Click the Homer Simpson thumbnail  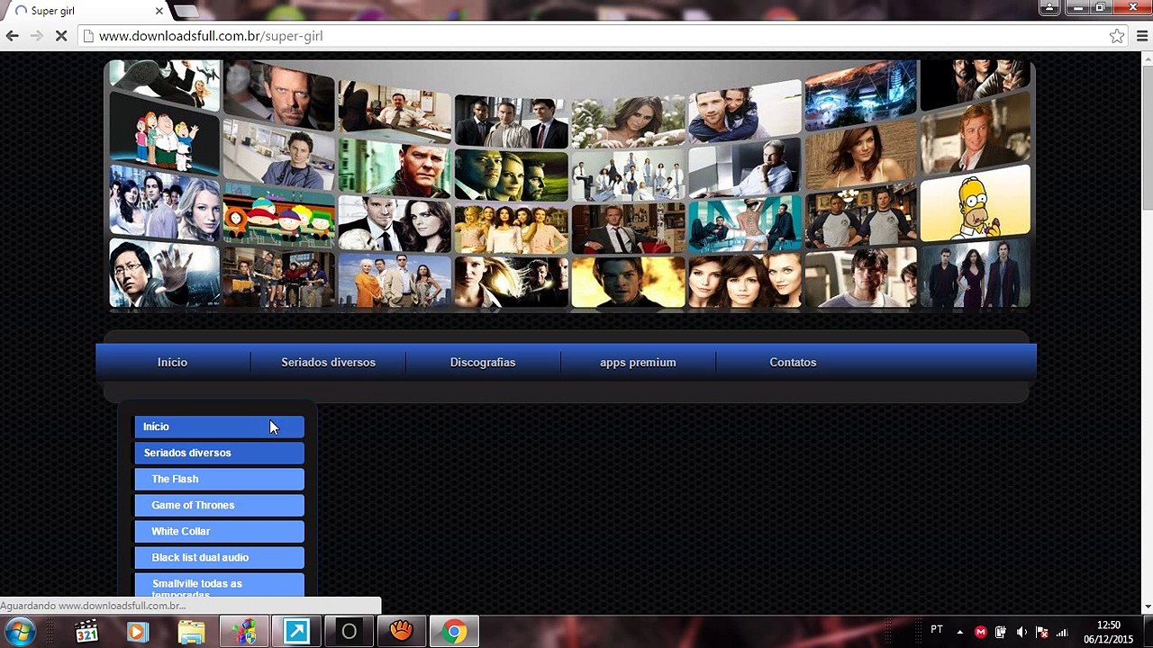(976, 204)
